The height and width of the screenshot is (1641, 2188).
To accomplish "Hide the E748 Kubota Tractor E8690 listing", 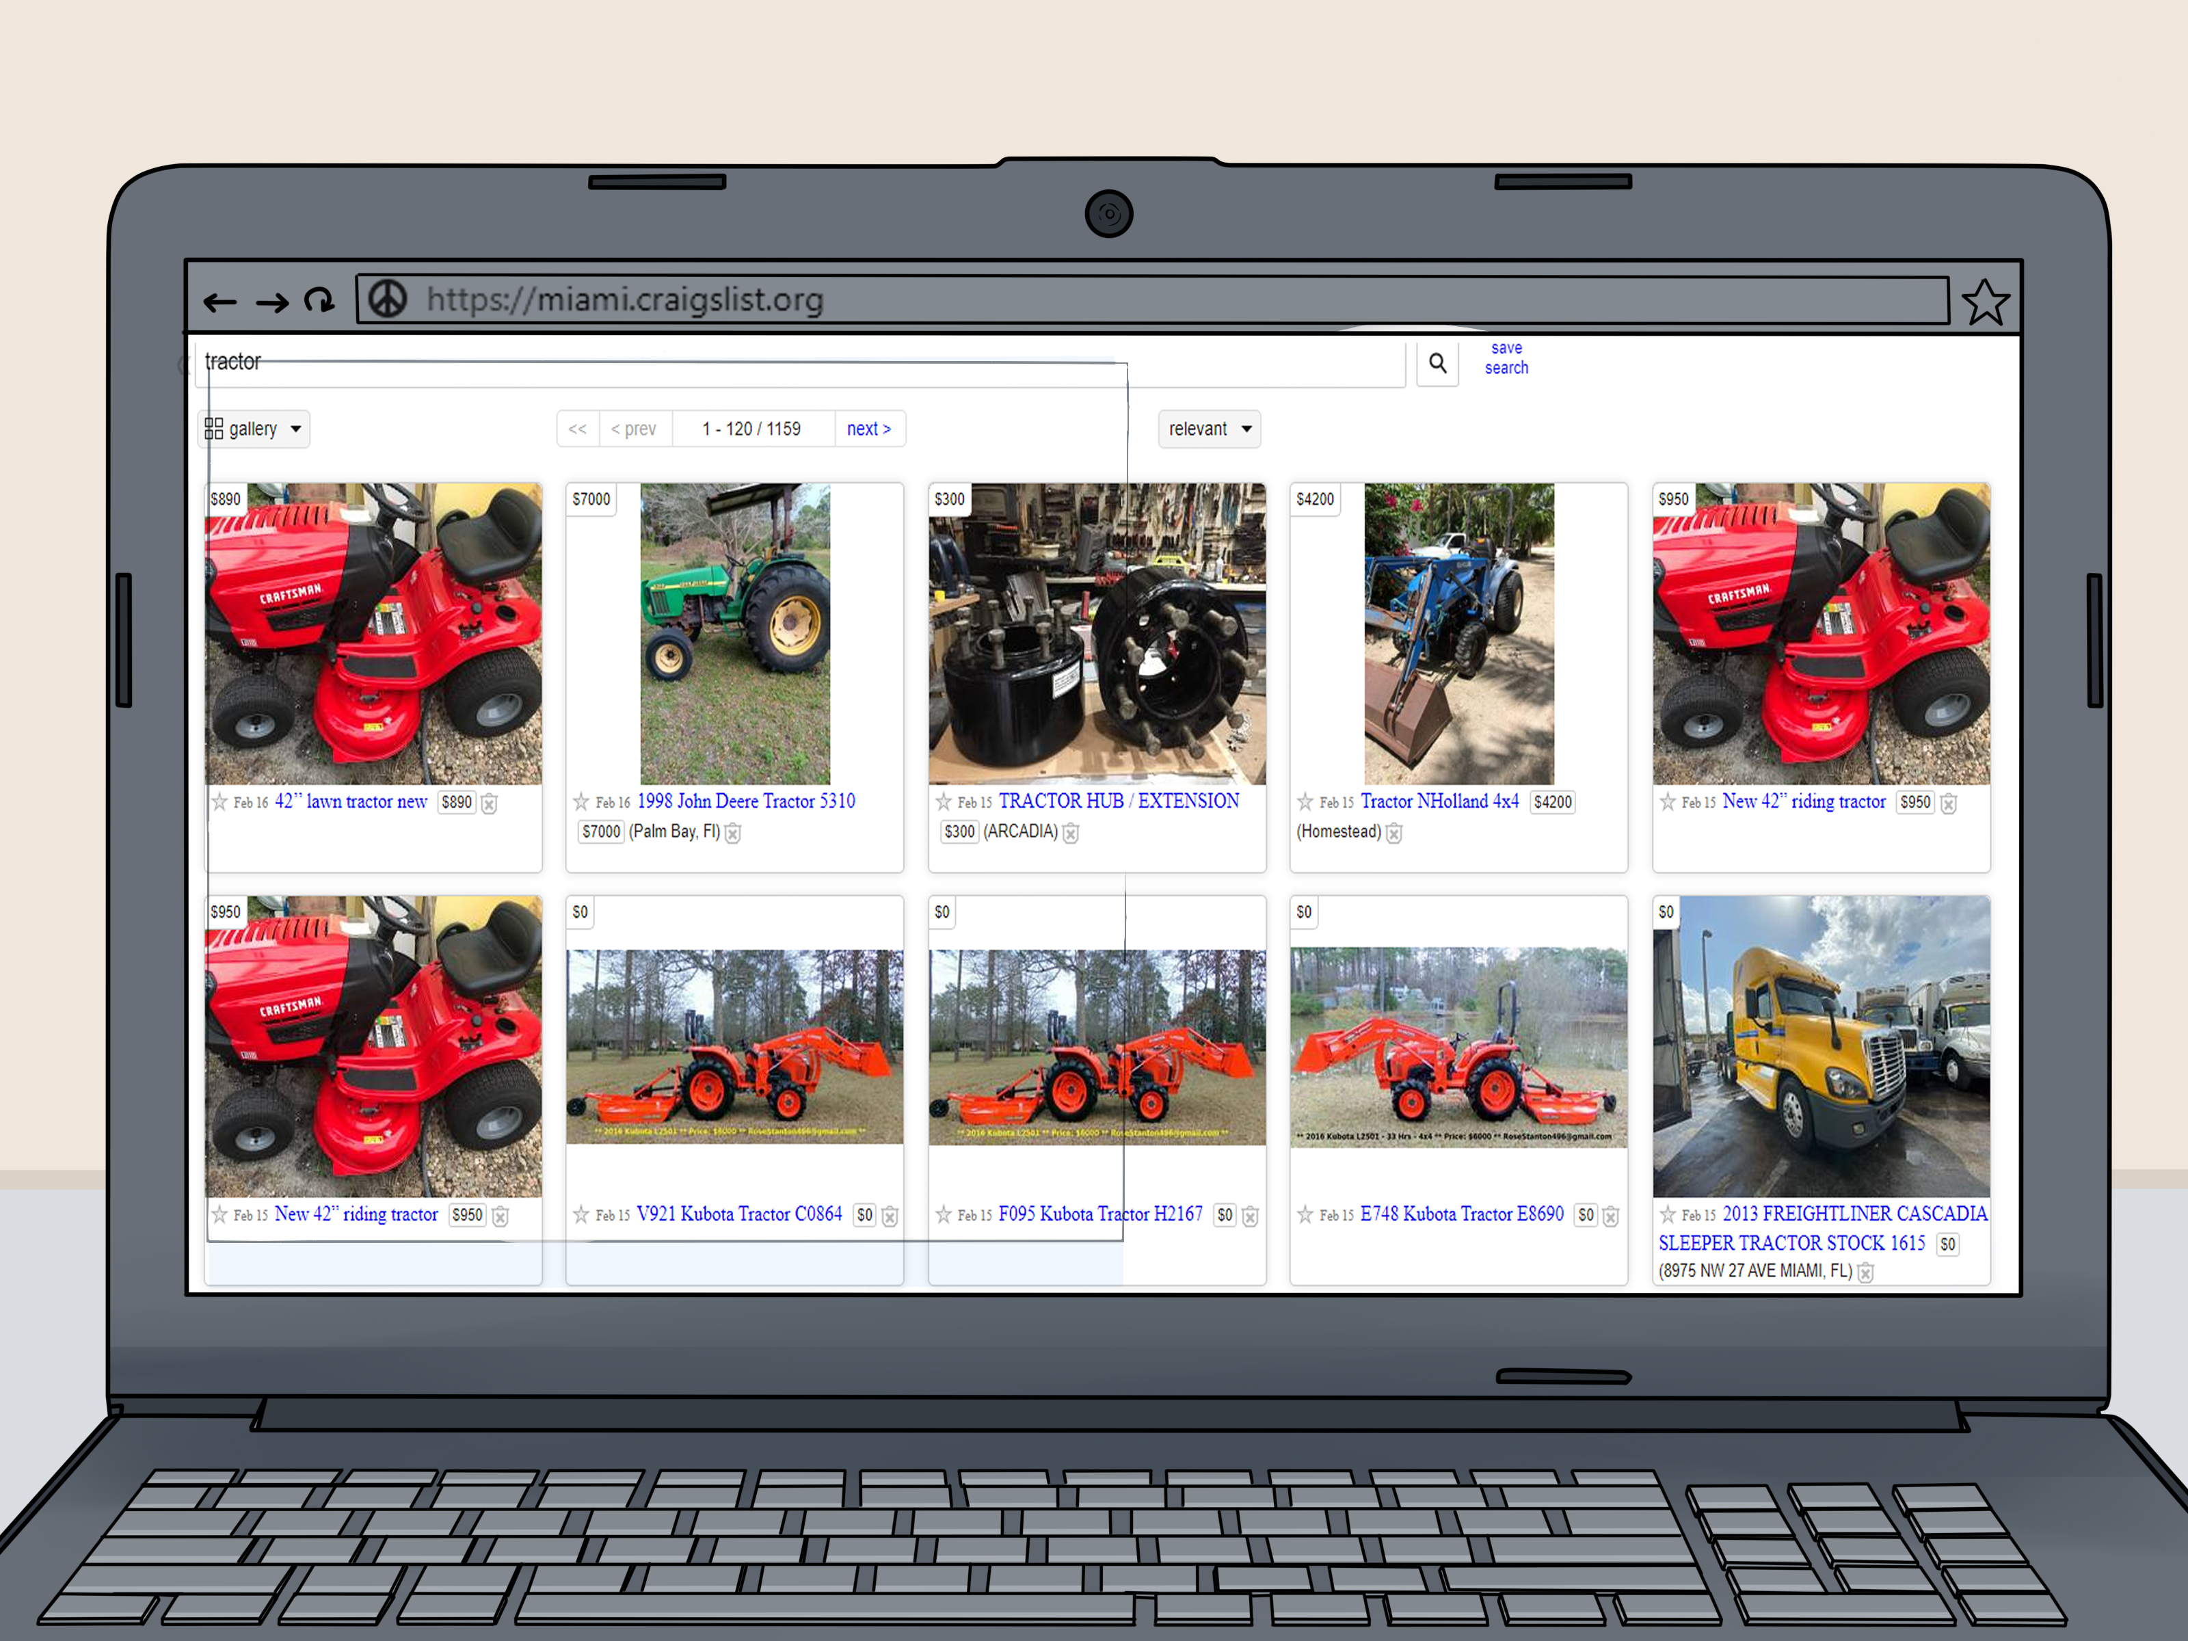I will coord(1612,1216).
